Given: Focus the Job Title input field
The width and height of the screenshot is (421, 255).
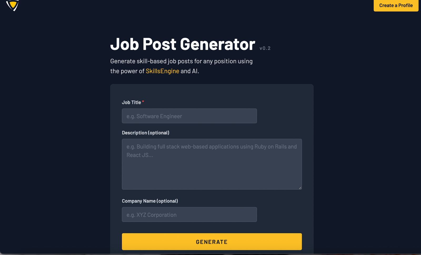Looking at the screenshot, I should pos(189,116).
